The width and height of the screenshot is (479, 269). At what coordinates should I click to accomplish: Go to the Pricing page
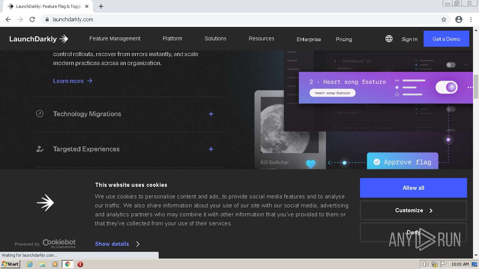[x=344, y=39]
